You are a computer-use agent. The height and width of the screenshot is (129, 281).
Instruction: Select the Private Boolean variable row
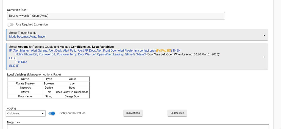(x=25, y=83)
